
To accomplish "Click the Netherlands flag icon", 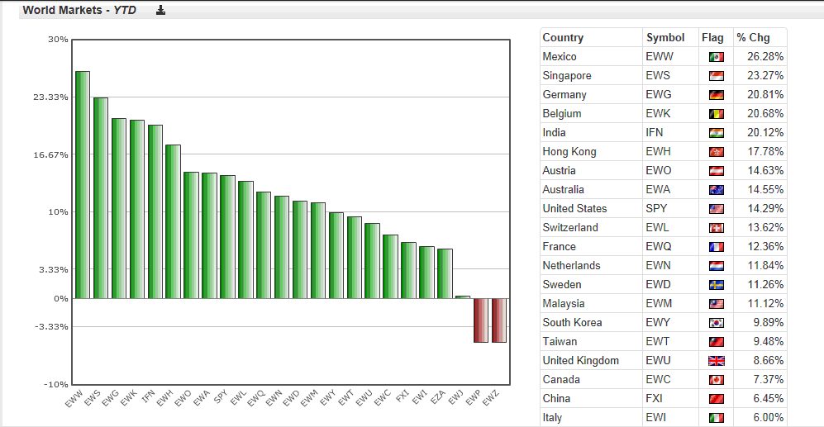I will point(717,266).
